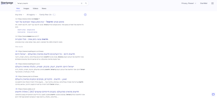
Task: Open the ynet news result title
Action: [41, 79]
